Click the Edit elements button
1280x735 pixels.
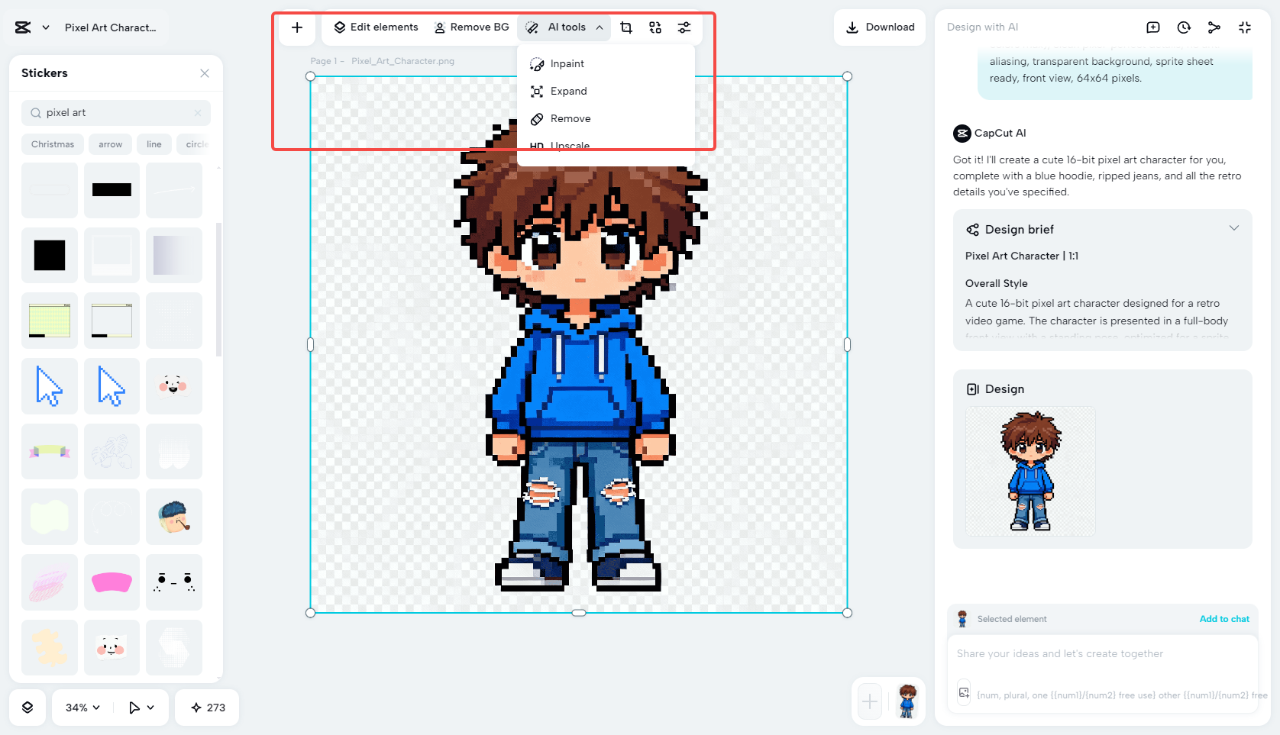click(375, 27)
